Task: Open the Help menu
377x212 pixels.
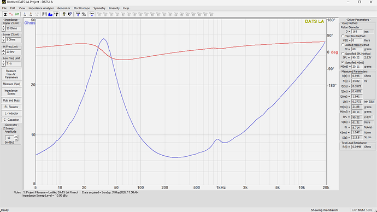Action: (126, 8)
